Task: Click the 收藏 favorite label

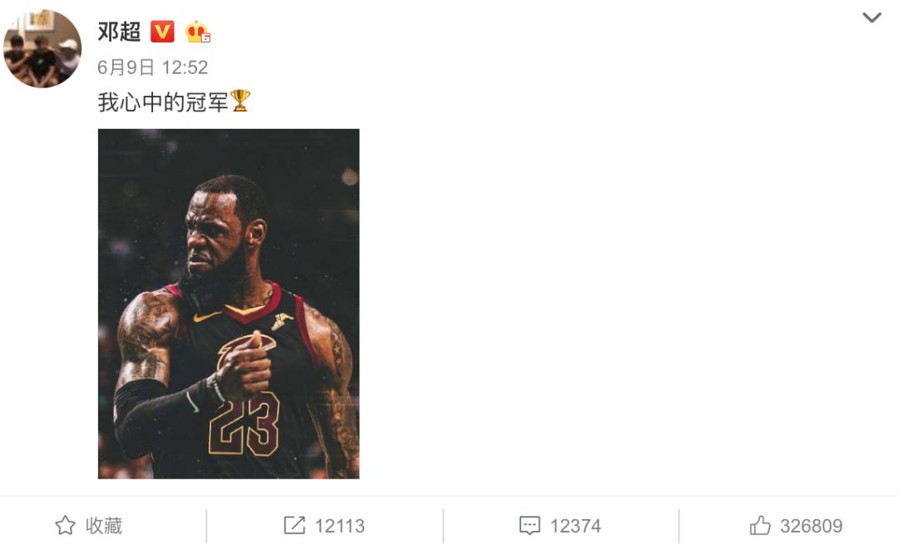Action: pyautogui.click(x=104, y=526)
